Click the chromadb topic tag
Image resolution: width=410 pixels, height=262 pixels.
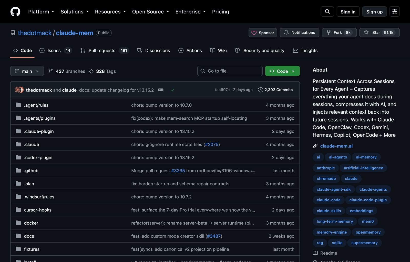tap(326, 178)
